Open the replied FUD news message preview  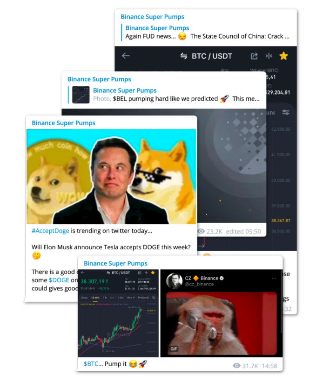(x=207, y=32)
